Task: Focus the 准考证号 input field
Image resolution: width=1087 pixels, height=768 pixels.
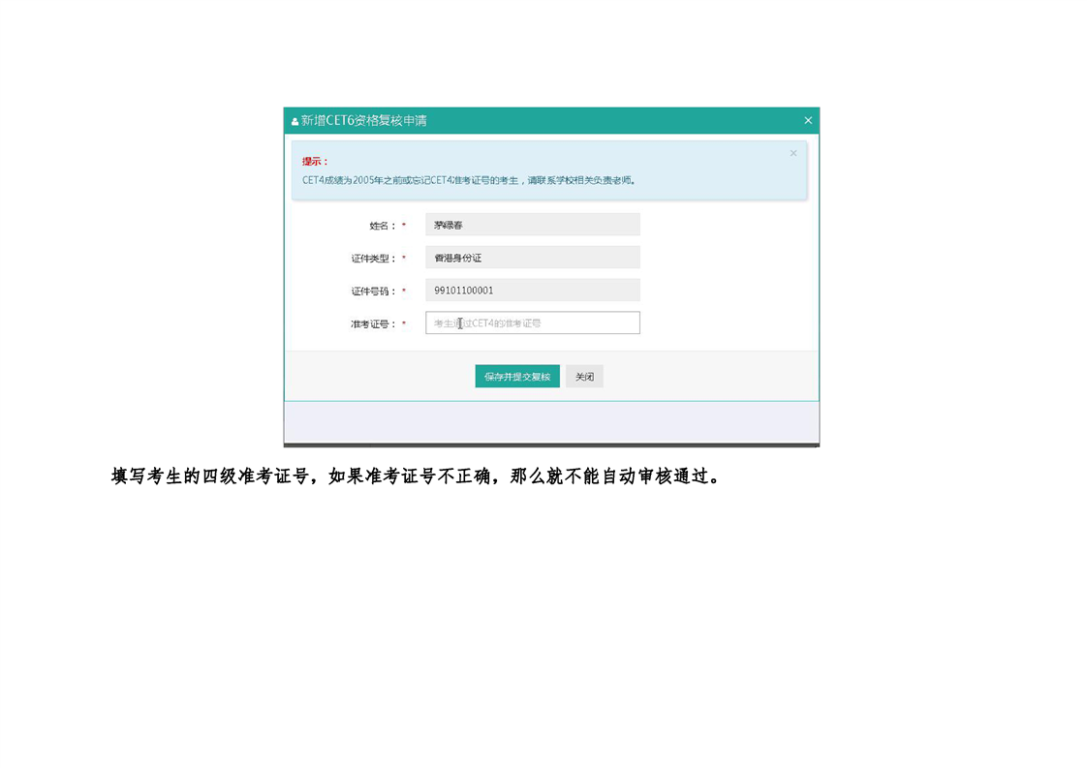Action: (x=532, y=323)
